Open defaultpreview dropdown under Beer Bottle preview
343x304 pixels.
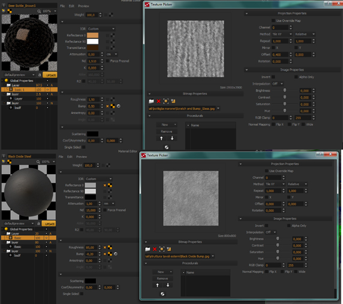pos(19,75)
